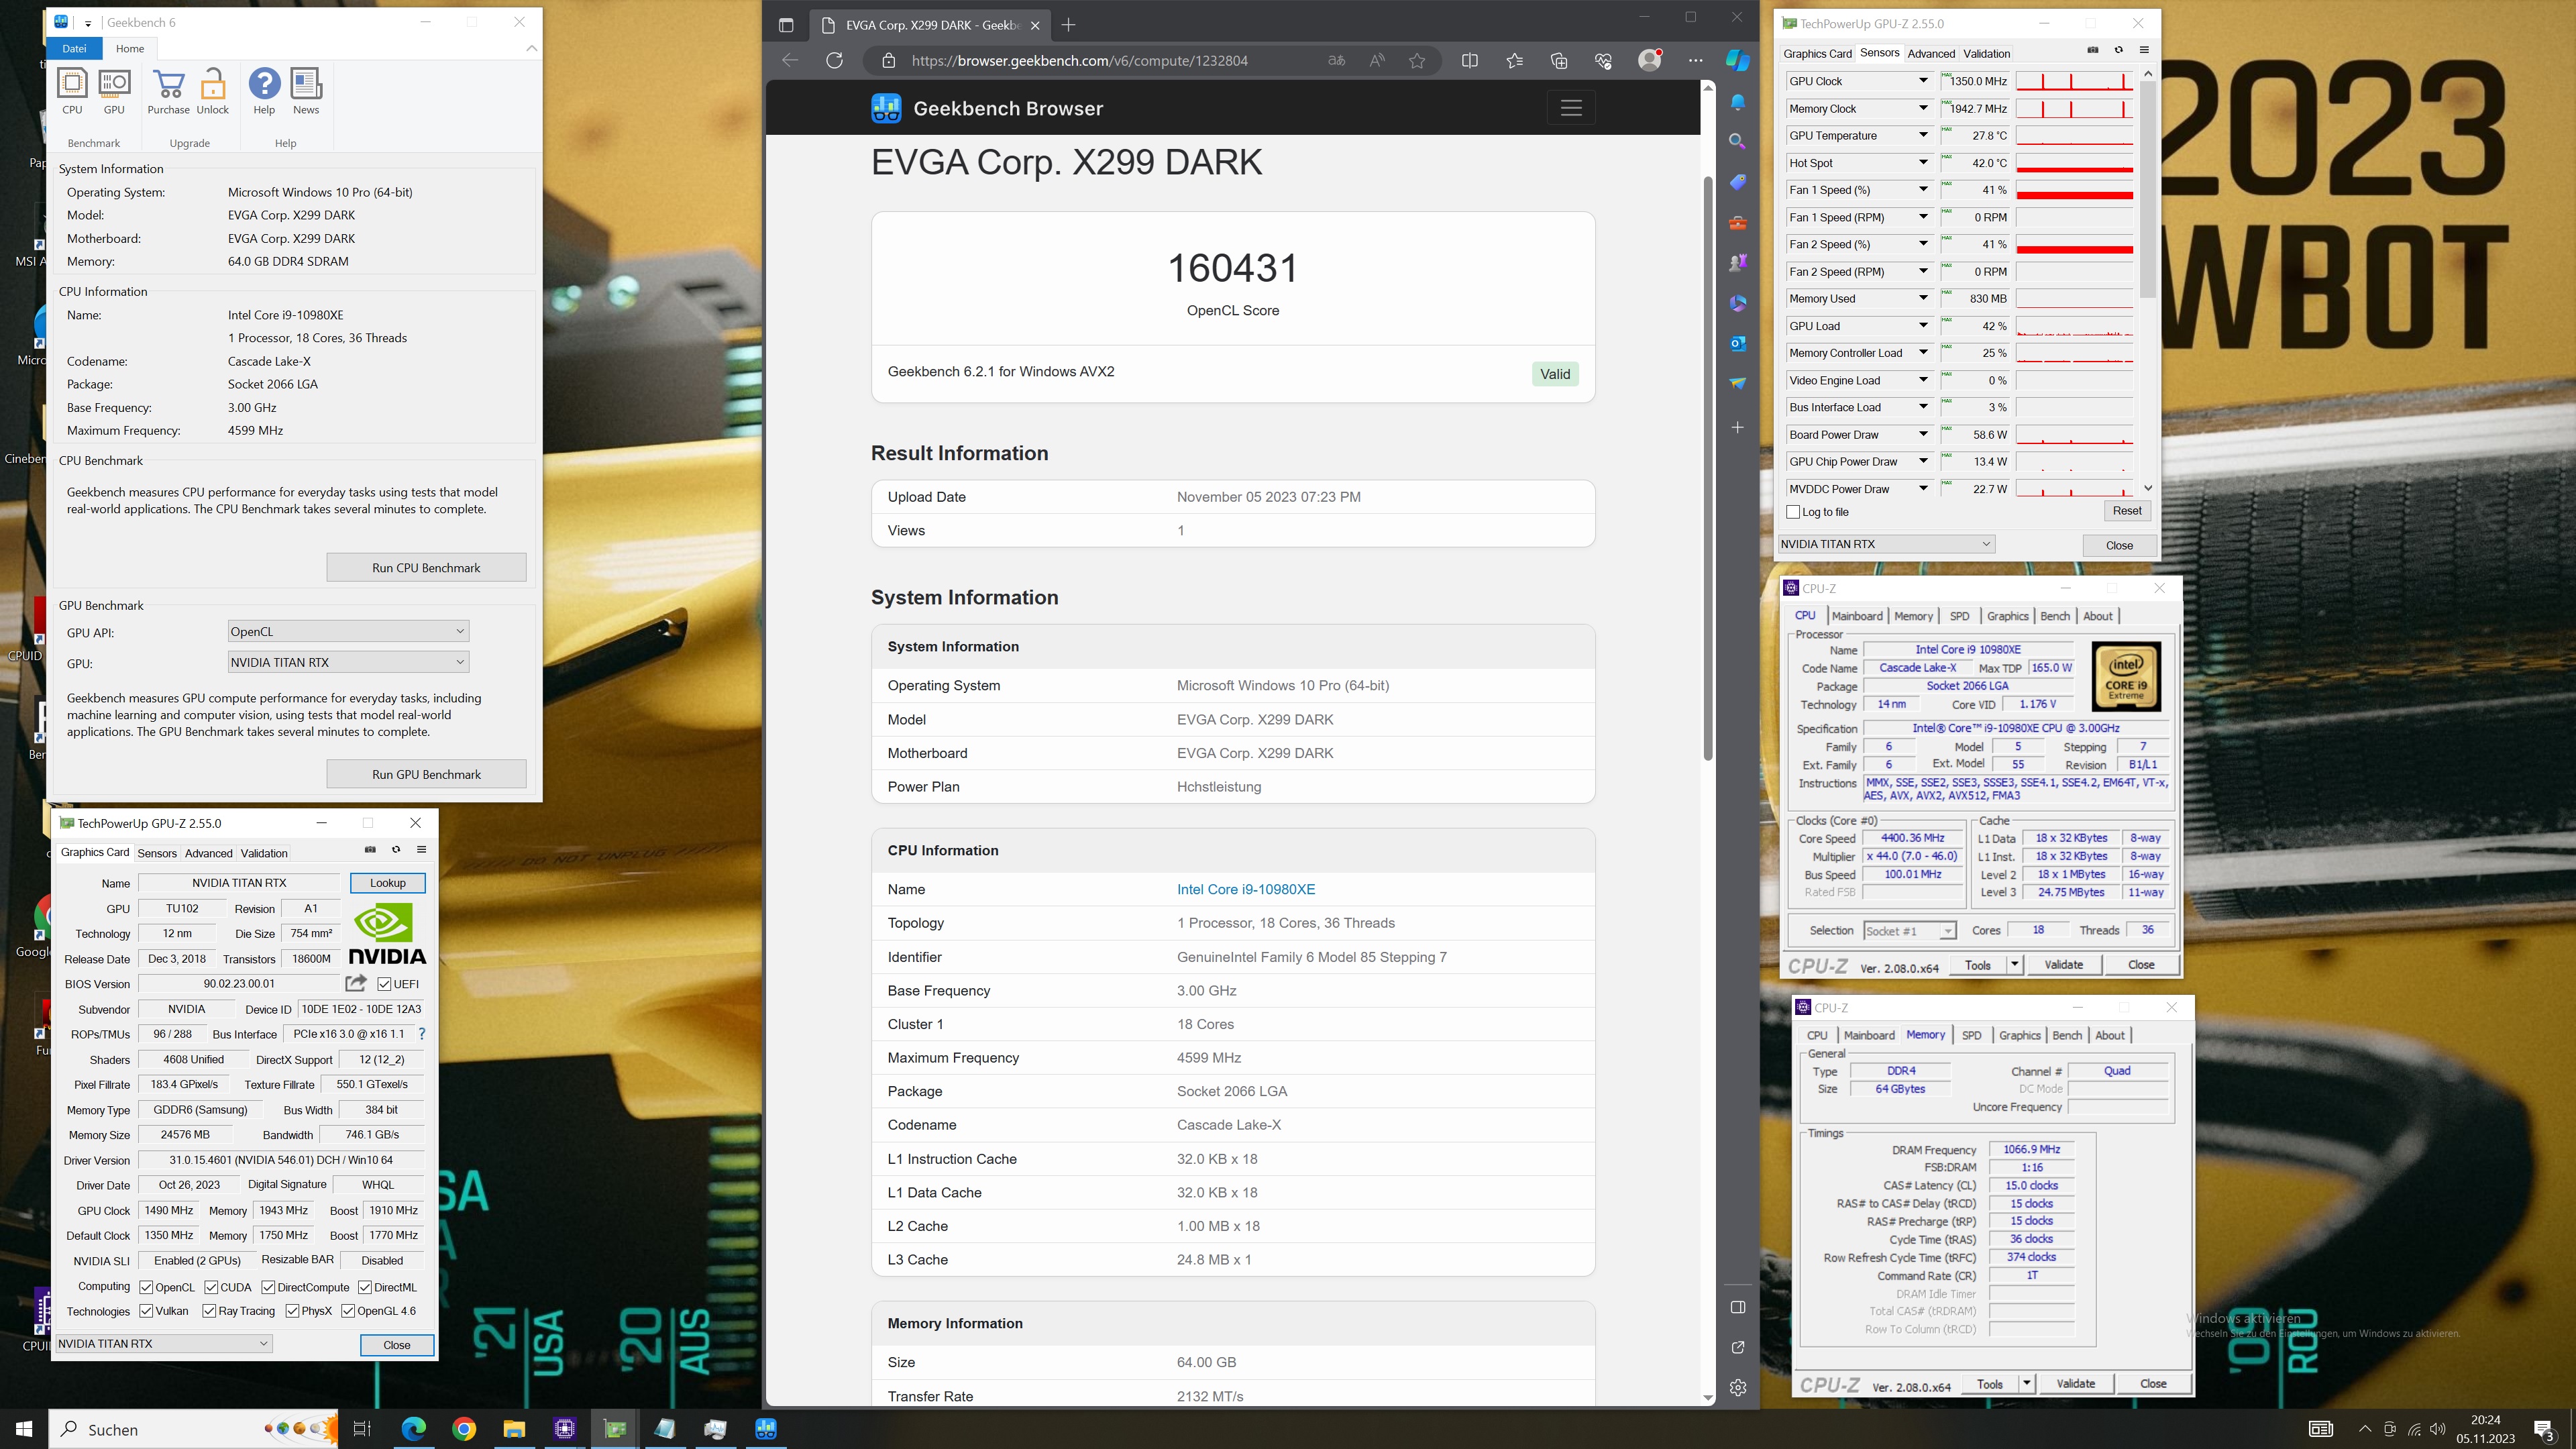Switch to the Datei tab in Geekbench
The image size is (2576, 1449).
click(x=74, y=48)
